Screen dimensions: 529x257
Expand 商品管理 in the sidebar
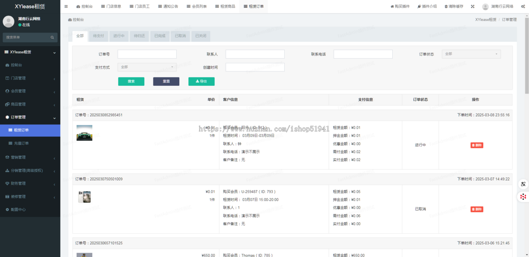[x=30, y=104]
